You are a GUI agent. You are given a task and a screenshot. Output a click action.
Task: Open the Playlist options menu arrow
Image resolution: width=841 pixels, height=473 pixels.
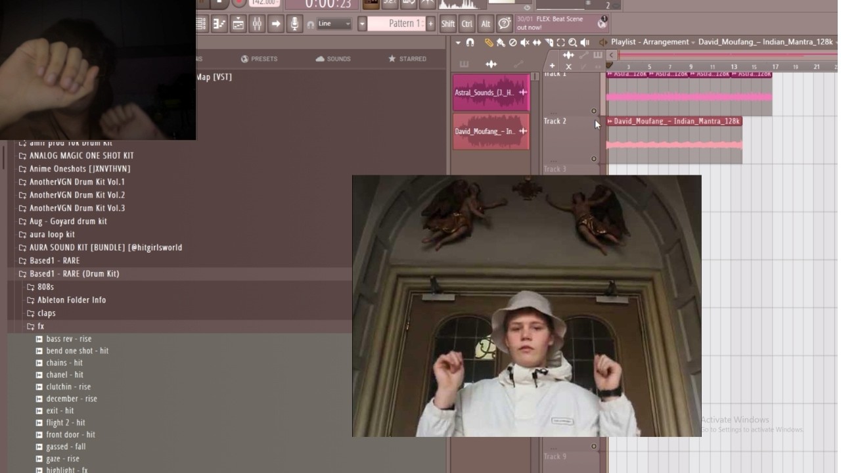tap(458, 43)
